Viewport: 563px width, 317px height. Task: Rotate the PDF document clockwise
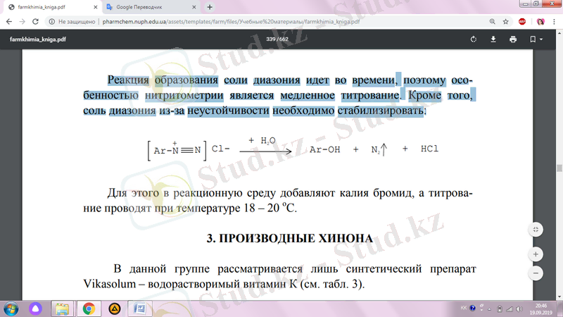473,39
